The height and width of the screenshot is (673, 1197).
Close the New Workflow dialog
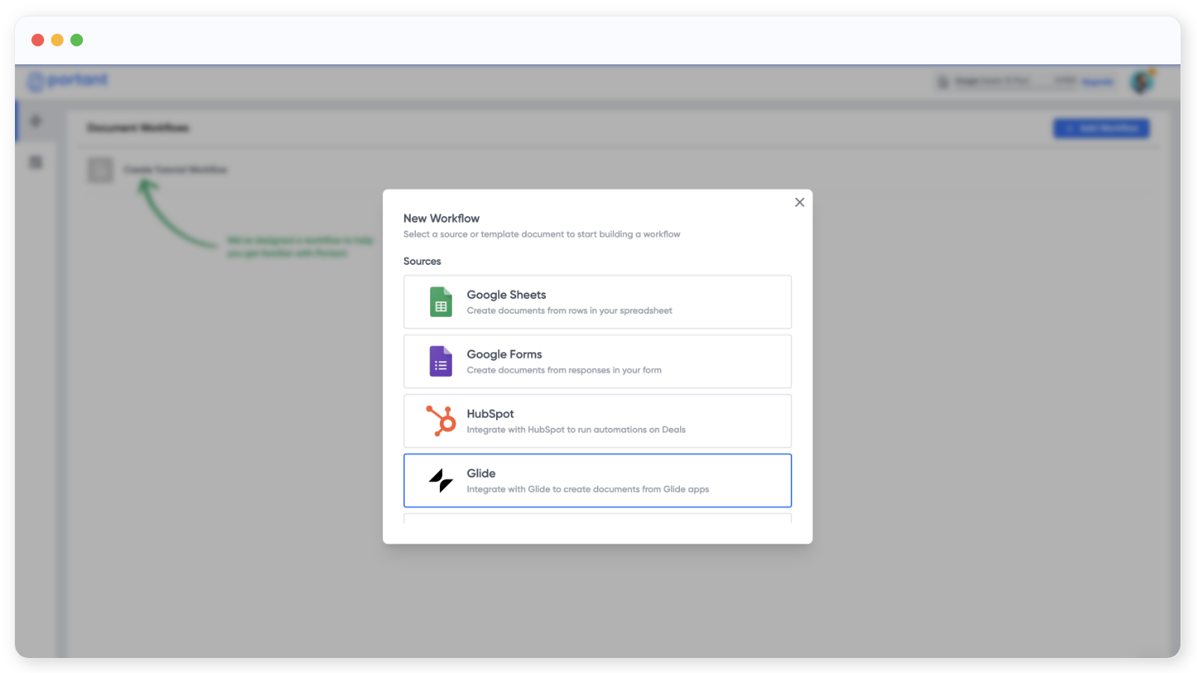point(799,203)
